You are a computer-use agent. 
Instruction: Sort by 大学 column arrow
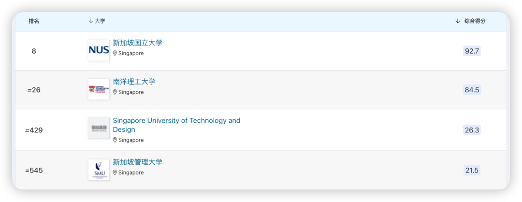click(90, 21)
